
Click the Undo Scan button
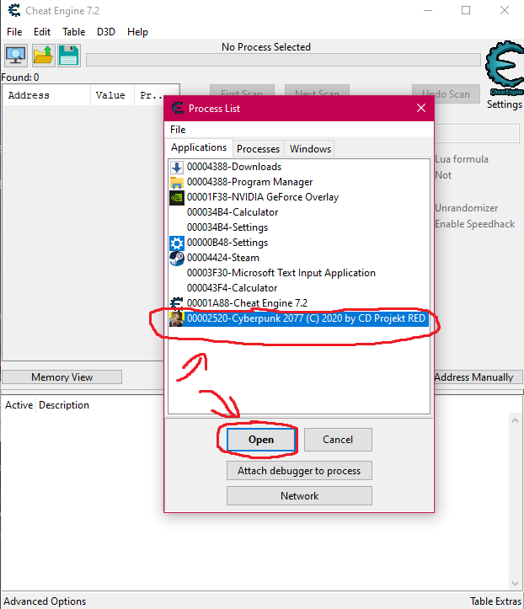446,94
